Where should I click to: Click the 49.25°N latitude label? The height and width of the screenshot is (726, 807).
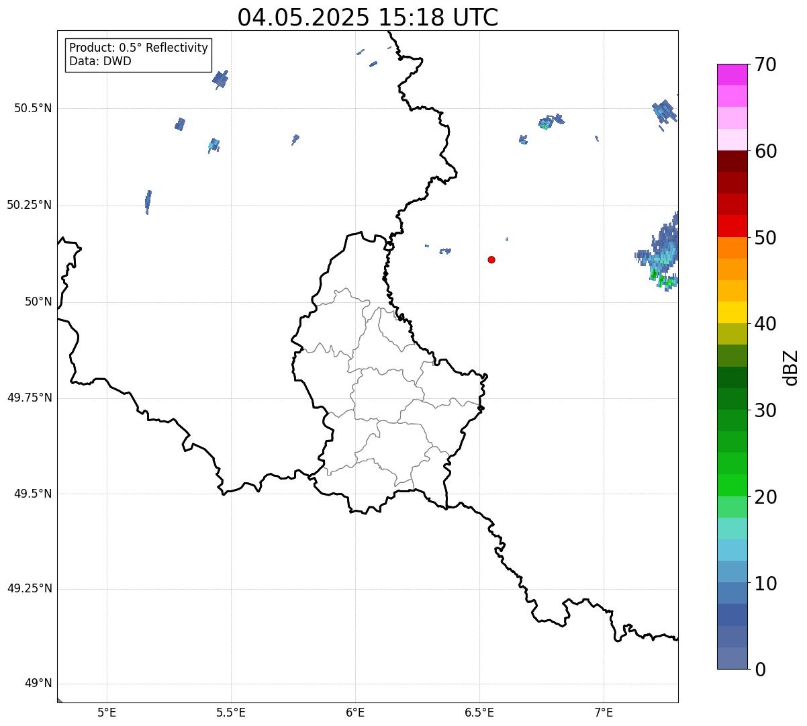click(x=29, y=588)
